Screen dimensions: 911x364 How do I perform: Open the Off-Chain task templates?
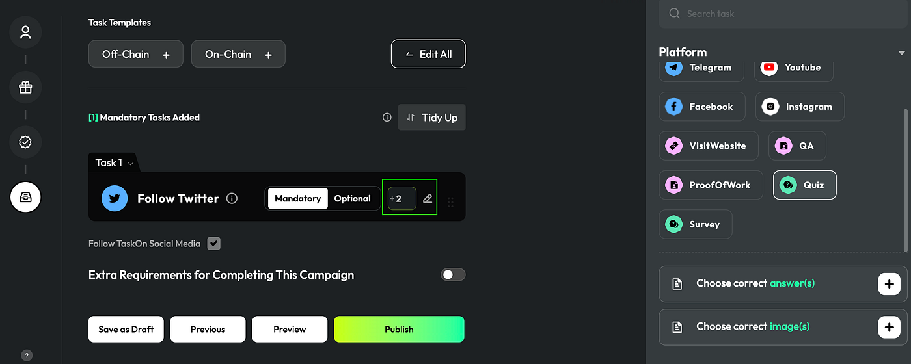click(x=135, y=55)
